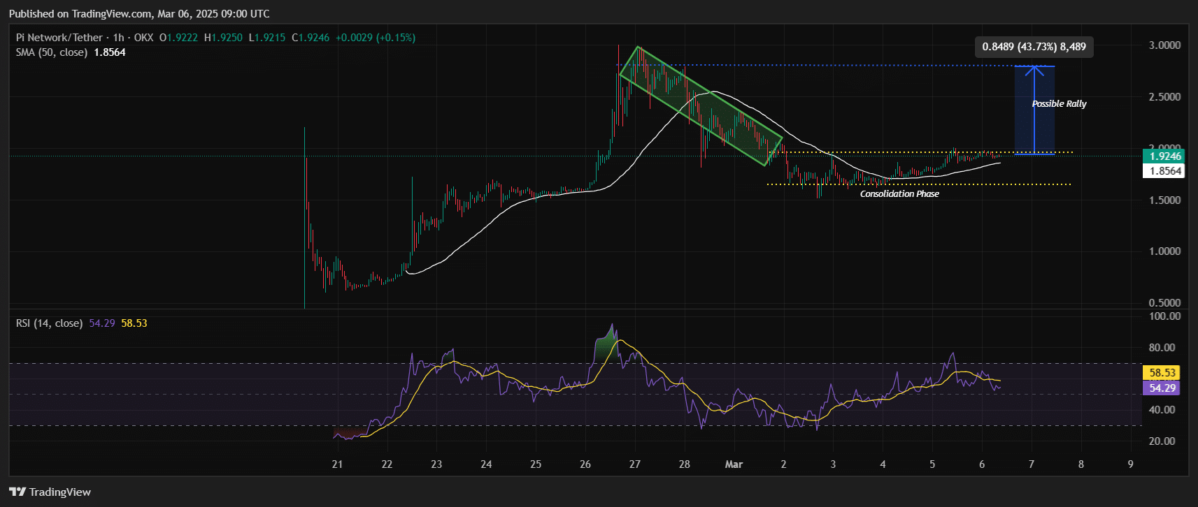This screenshot has height=507, width=1198.
Task: Click the date 21 on time axis
Action: tap(337, 464)
